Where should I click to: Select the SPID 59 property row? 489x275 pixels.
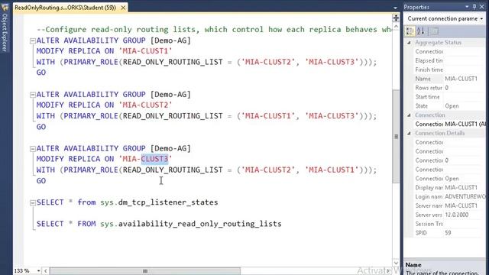[x=449, y=232]
